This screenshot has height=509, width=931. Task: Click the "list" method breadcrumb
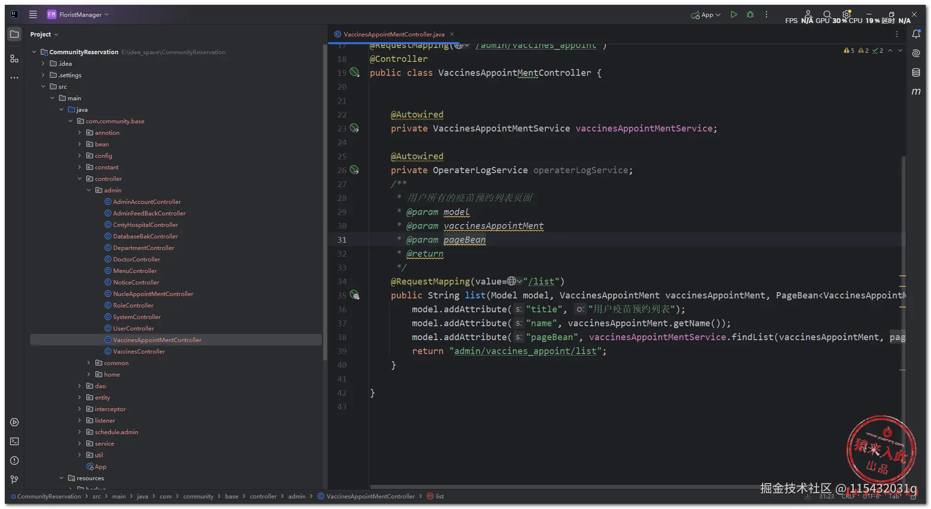pos(436,496)
